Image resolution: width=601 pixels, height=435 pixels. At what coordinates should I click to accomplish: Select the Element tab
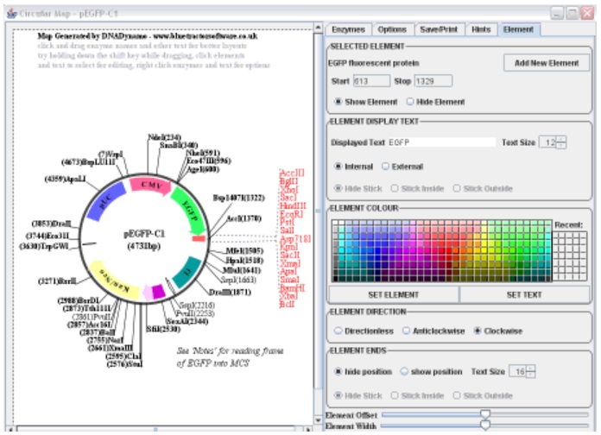coord(519,29)
